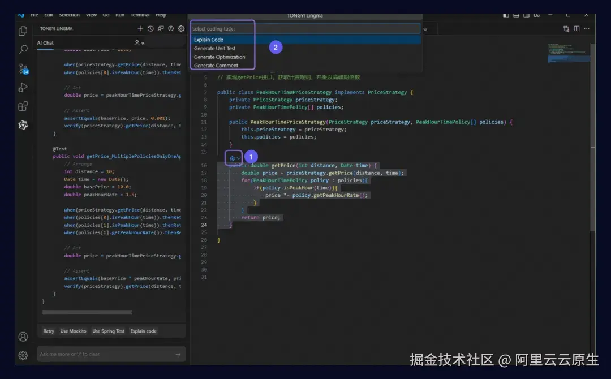Click the Explain code button below chat
The width and height of the screenshot is (611, 379).
(x=143, y=331)
